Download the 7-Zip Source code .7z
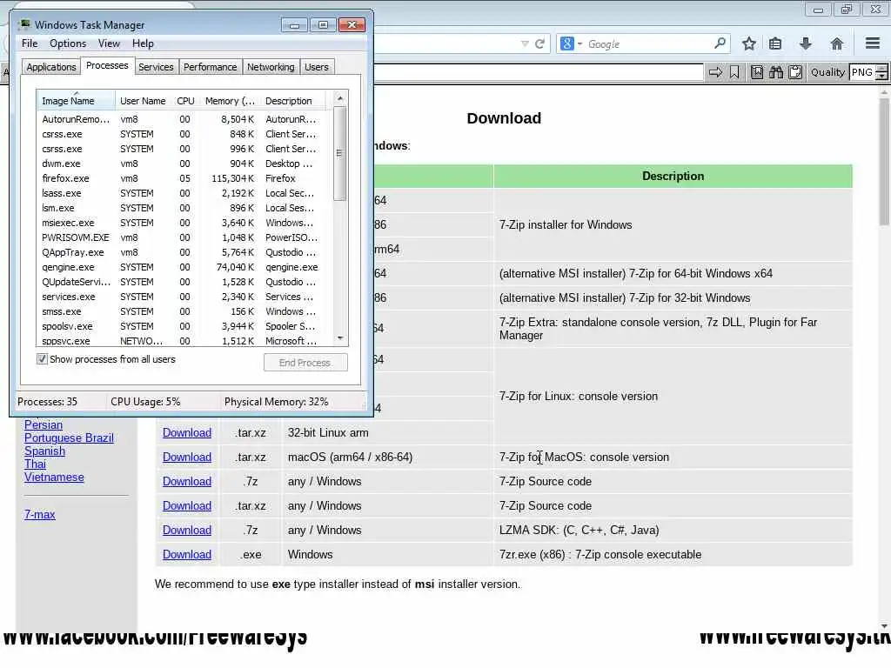This screenshot has width=891, height=668. coord(187,482)
